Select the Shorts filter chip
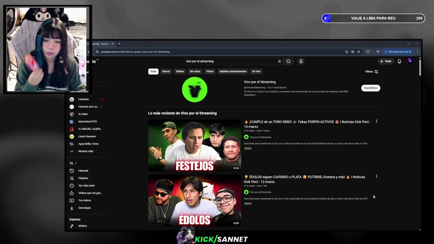Viewport: 434px width, 244px height. click(166, 72)
